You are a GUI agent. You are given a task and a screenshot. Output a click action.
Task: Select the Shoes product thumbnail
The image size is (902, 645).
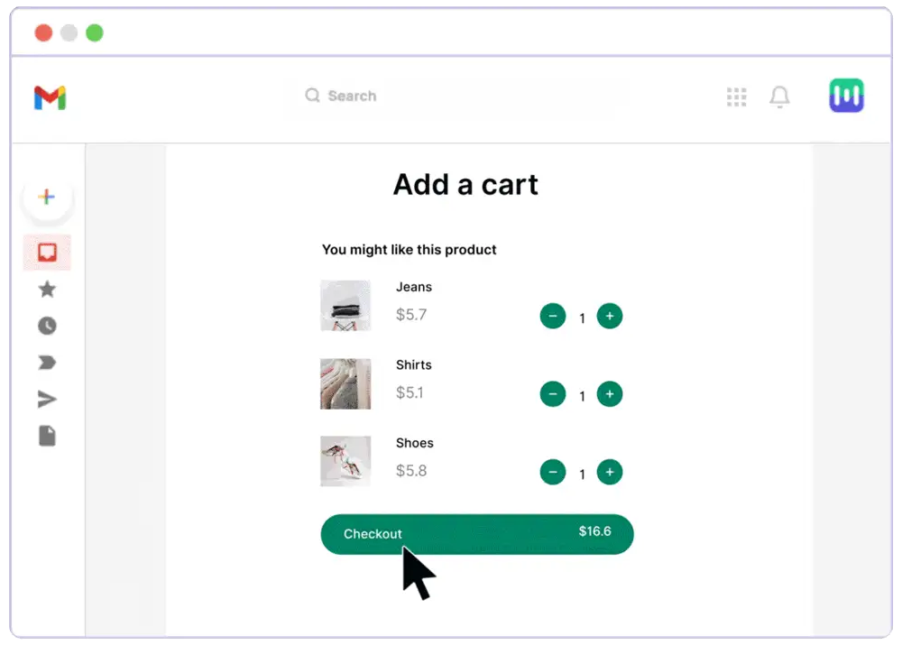pos(345,461)
